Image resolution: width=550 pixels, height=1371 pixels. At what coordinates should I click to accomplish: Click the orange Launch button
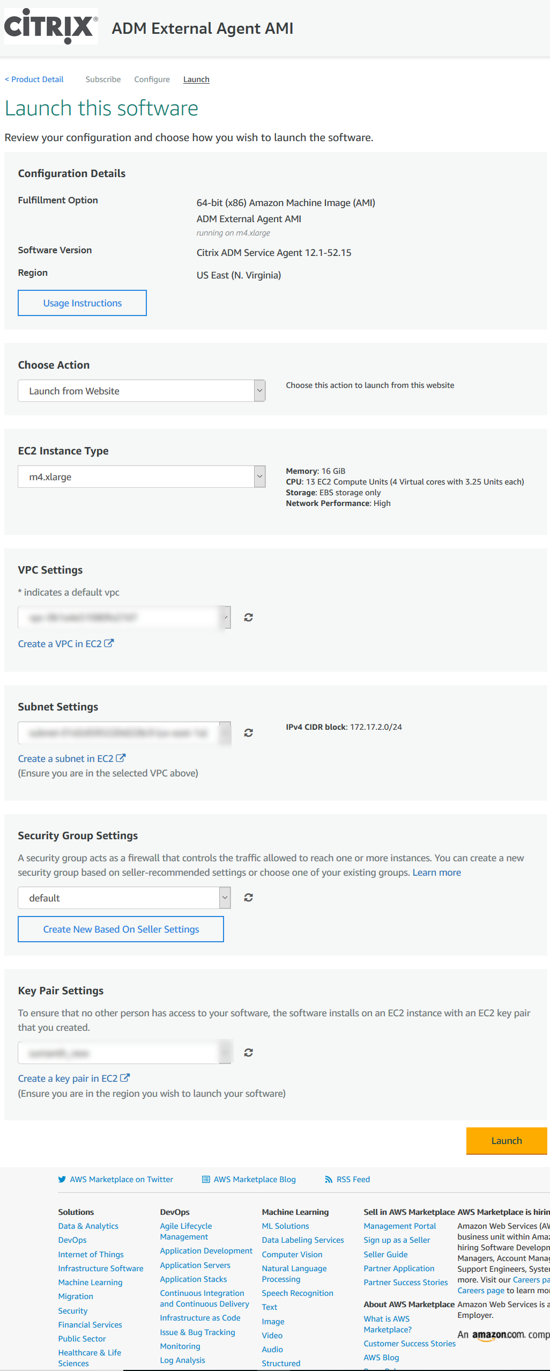tap(507, 1141)
